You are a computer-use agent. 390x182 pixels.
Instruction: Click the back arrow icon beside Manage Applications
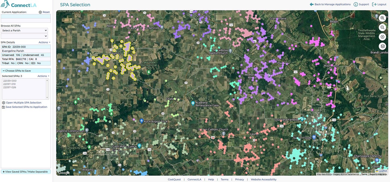click(312, 4)
